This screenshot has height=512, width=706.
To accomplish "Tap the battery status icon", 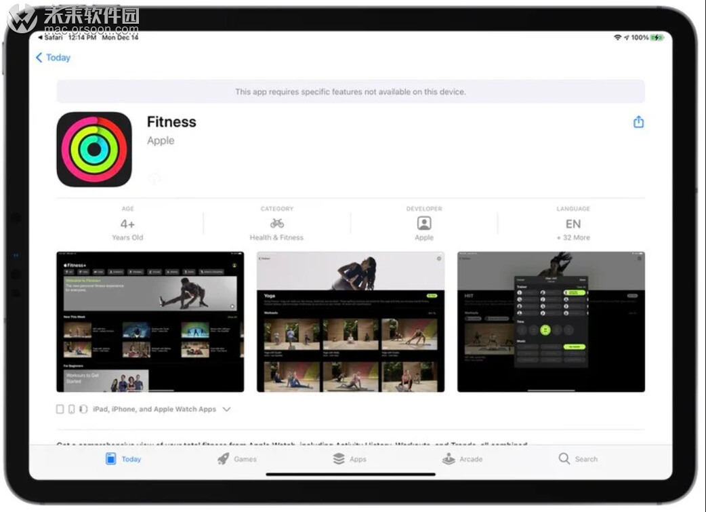I will click(x=657, y=37).
